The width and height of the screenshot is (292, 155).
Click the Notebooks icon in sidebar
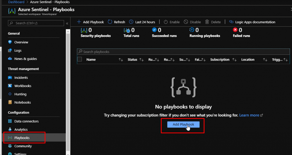10,102
